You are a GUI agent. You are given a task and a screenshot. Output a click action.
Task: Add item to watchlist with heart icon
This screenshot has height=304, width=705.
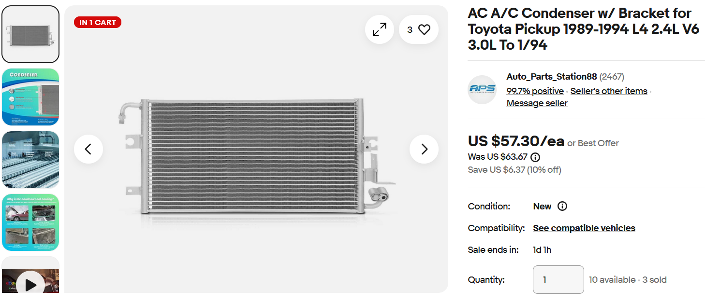(x=419, y=30)
